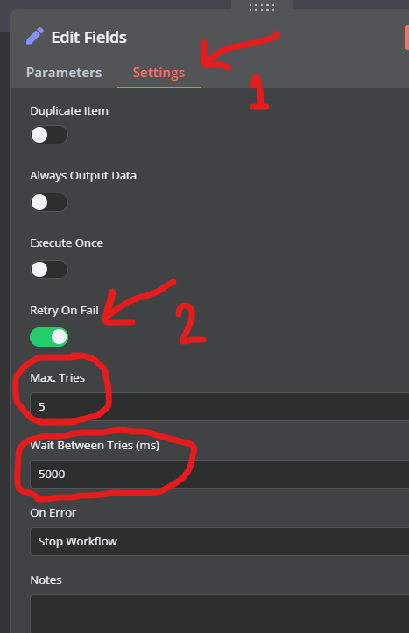Switch to the Parameters tab
Viewport: 409px width, 633px height.
click(64, 73)
